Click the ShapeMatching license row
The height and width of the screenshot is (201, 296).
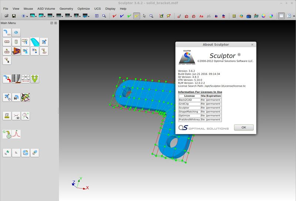200,112
